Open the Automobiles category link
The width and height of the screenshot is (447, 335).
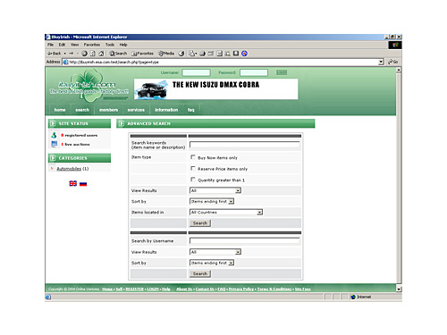(69, 169)
